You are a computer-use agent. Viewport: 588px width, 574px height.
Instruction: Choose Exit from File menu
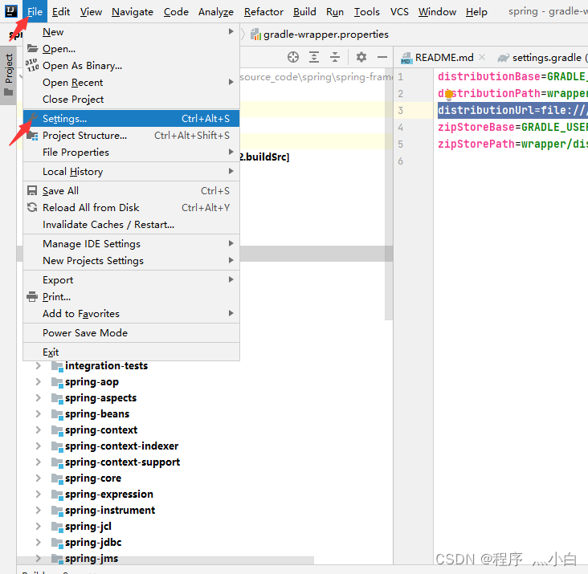click(131, 352)
